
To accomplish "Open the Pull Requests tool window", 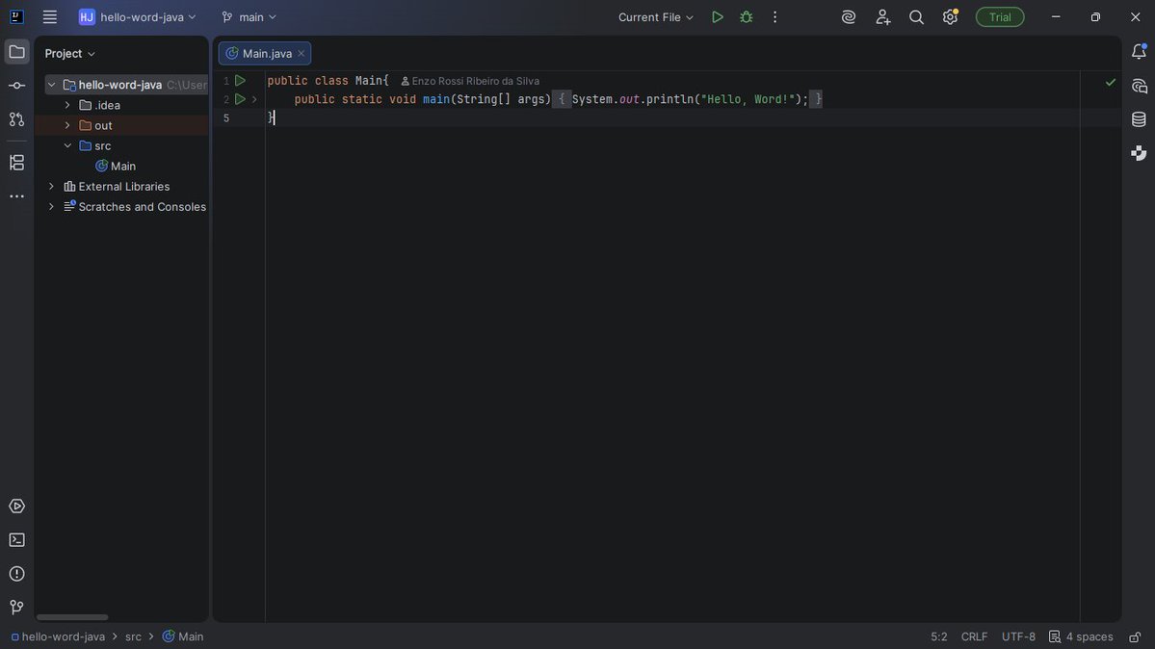I will (x=16, y=119).
